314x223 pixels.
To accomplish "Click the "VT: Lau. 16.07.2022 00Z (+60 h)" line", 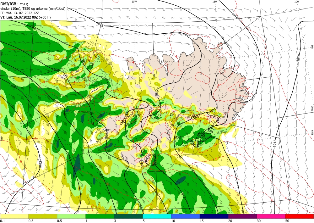I will [25, 17].
